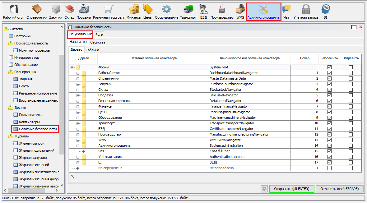Select the Розничная торговля shopping cart icon
The height and width of the screenshot is (203, 367).
[109, 9]
